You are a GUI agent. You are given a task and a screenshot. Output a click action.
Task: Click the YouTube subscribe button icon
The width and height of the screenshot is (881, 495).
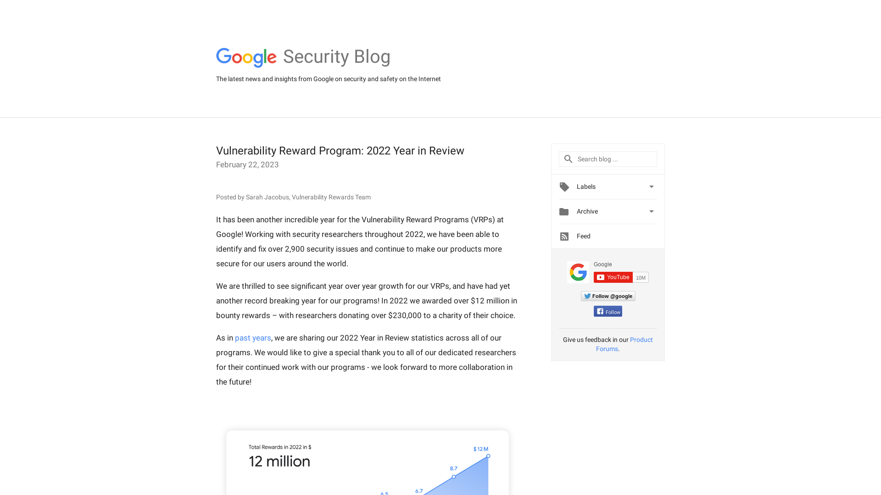613,277
